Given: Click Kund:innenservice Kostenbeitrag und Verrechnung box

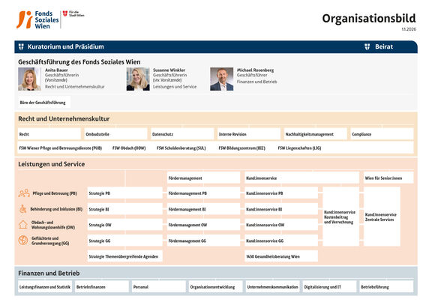Looking at the screenshot, I should pyautogui.click(x=340, y=217).
